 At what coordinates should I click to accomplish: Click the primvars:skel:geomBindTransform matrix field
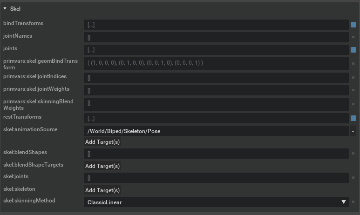(216, 63)
